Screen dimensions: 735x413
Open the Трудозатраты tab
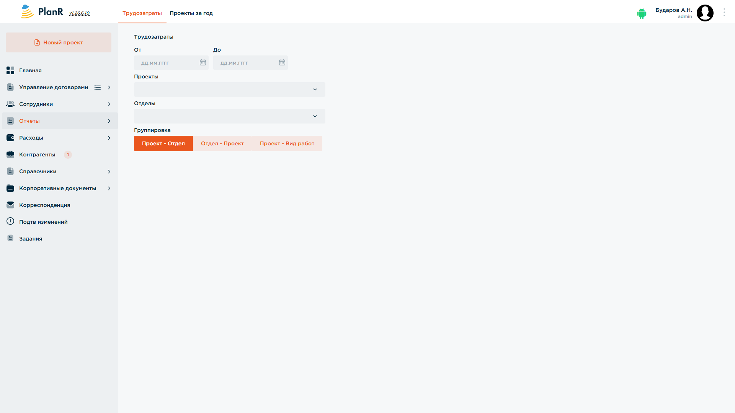142,13
